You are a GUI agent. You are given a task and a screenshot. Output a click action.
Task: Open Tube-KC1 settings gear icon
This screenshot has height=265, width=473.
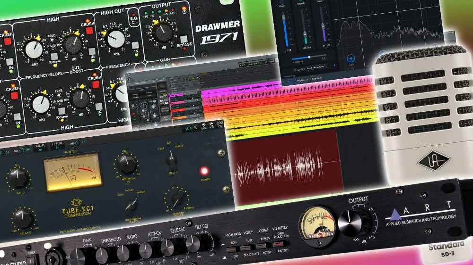click(x=219, y=124)
